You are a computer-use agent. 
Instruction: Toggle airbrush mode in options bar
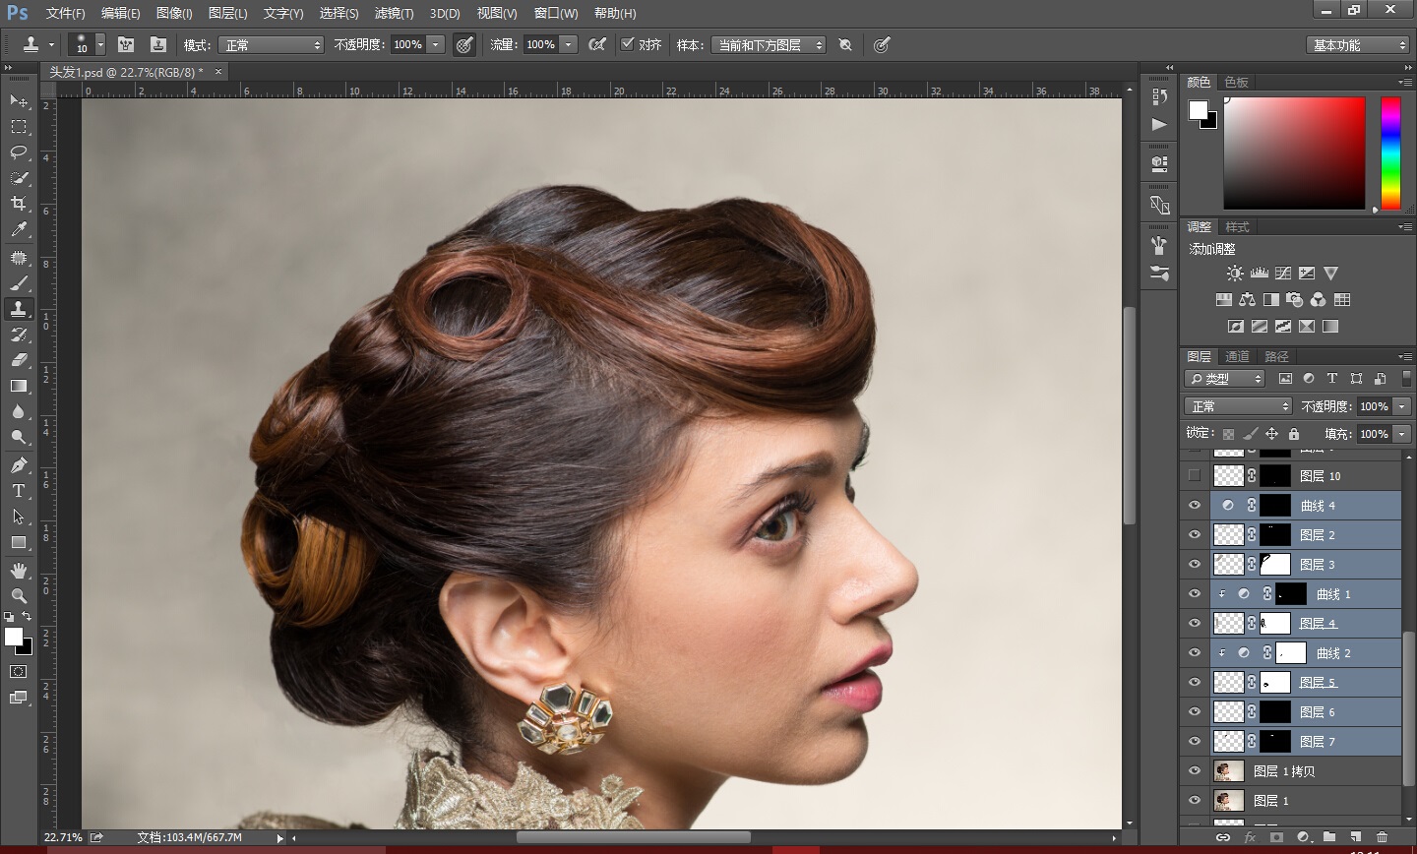[x=596, y=44]
